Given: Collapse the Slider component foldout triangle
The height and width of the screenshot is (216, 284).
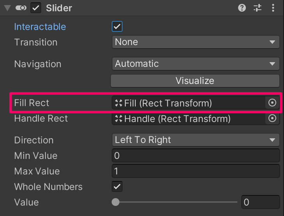Looking at the screenshot, I should click(x=7, y=8).
